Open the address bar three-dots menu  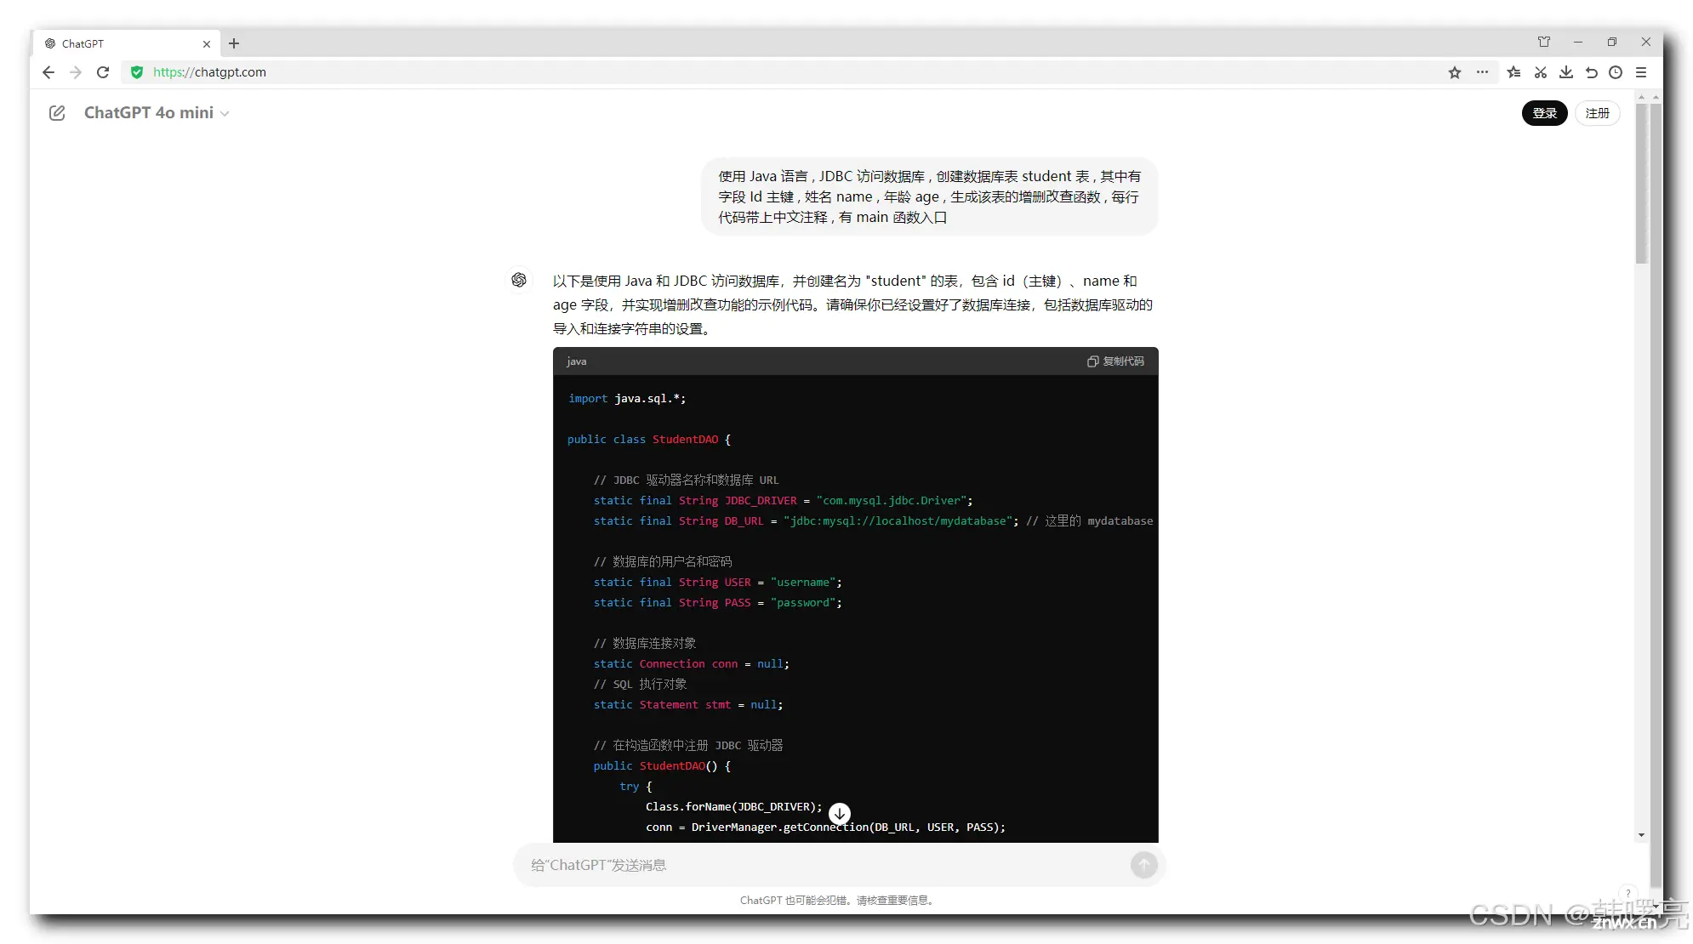tap(1482, 72)
